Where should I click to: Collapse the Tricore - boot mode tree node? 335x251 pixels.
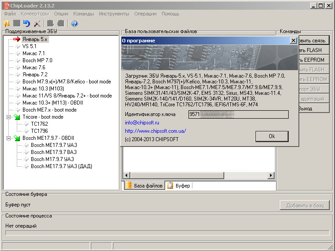coord(9,117)
